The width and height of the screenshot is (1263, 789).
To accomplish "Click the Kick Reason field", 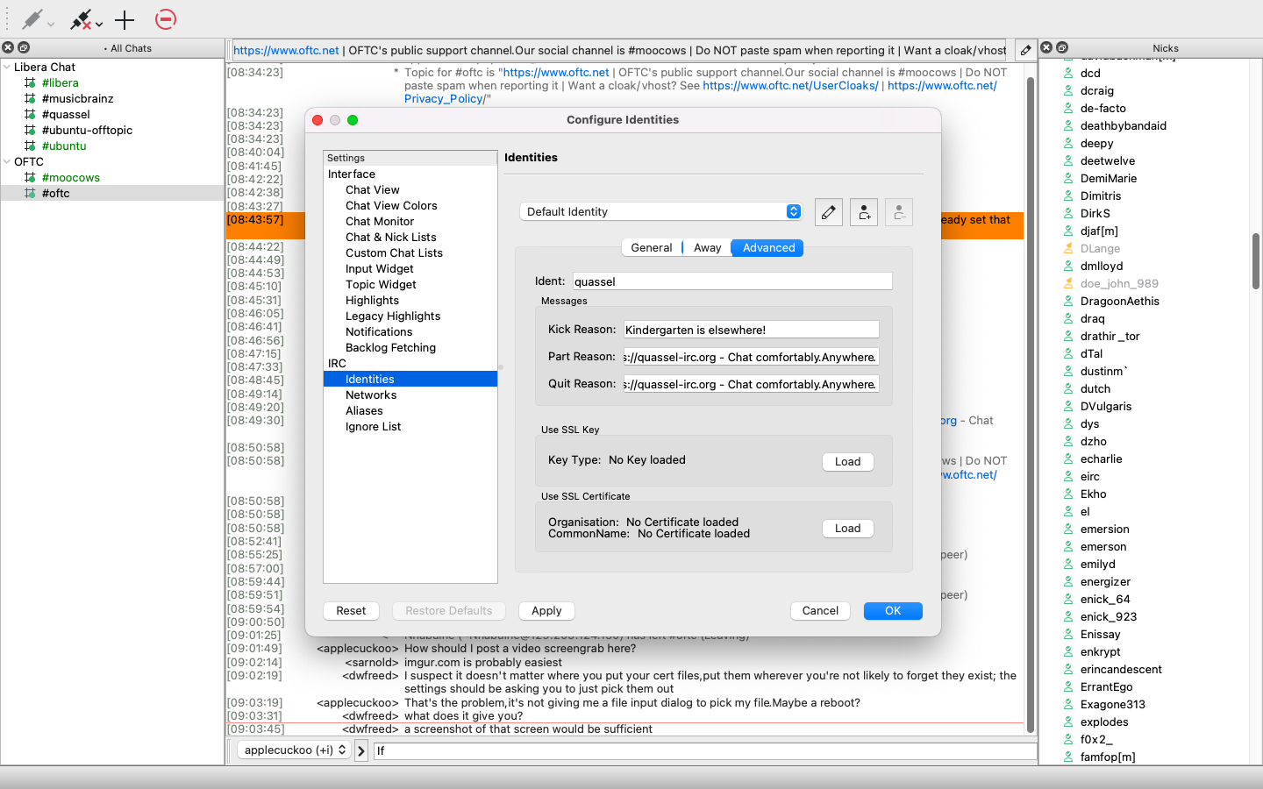I will click(x=751, y=330).
